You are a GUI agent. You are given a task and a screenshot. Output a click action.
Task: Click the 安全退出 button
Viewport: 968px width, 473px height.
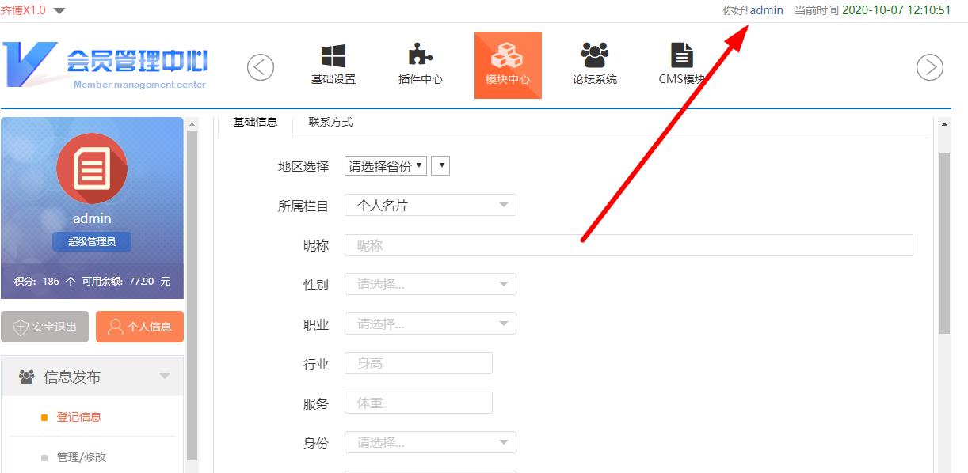[45, 327]
